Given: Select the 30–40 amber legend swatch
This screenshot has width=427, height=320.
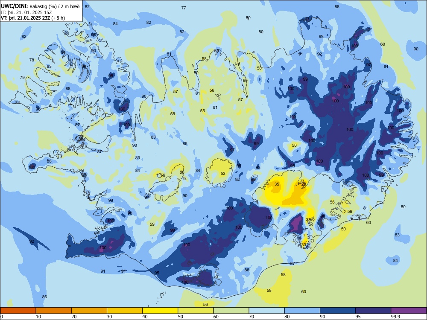Looking at the screenshot, I should 125,311.
